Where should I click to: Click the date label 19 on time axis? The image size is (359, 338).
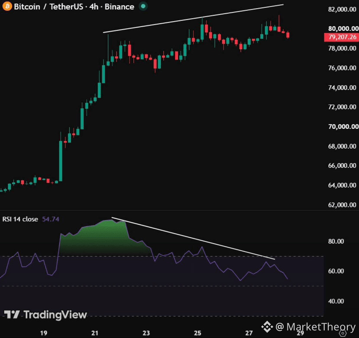tap(43, 333)
